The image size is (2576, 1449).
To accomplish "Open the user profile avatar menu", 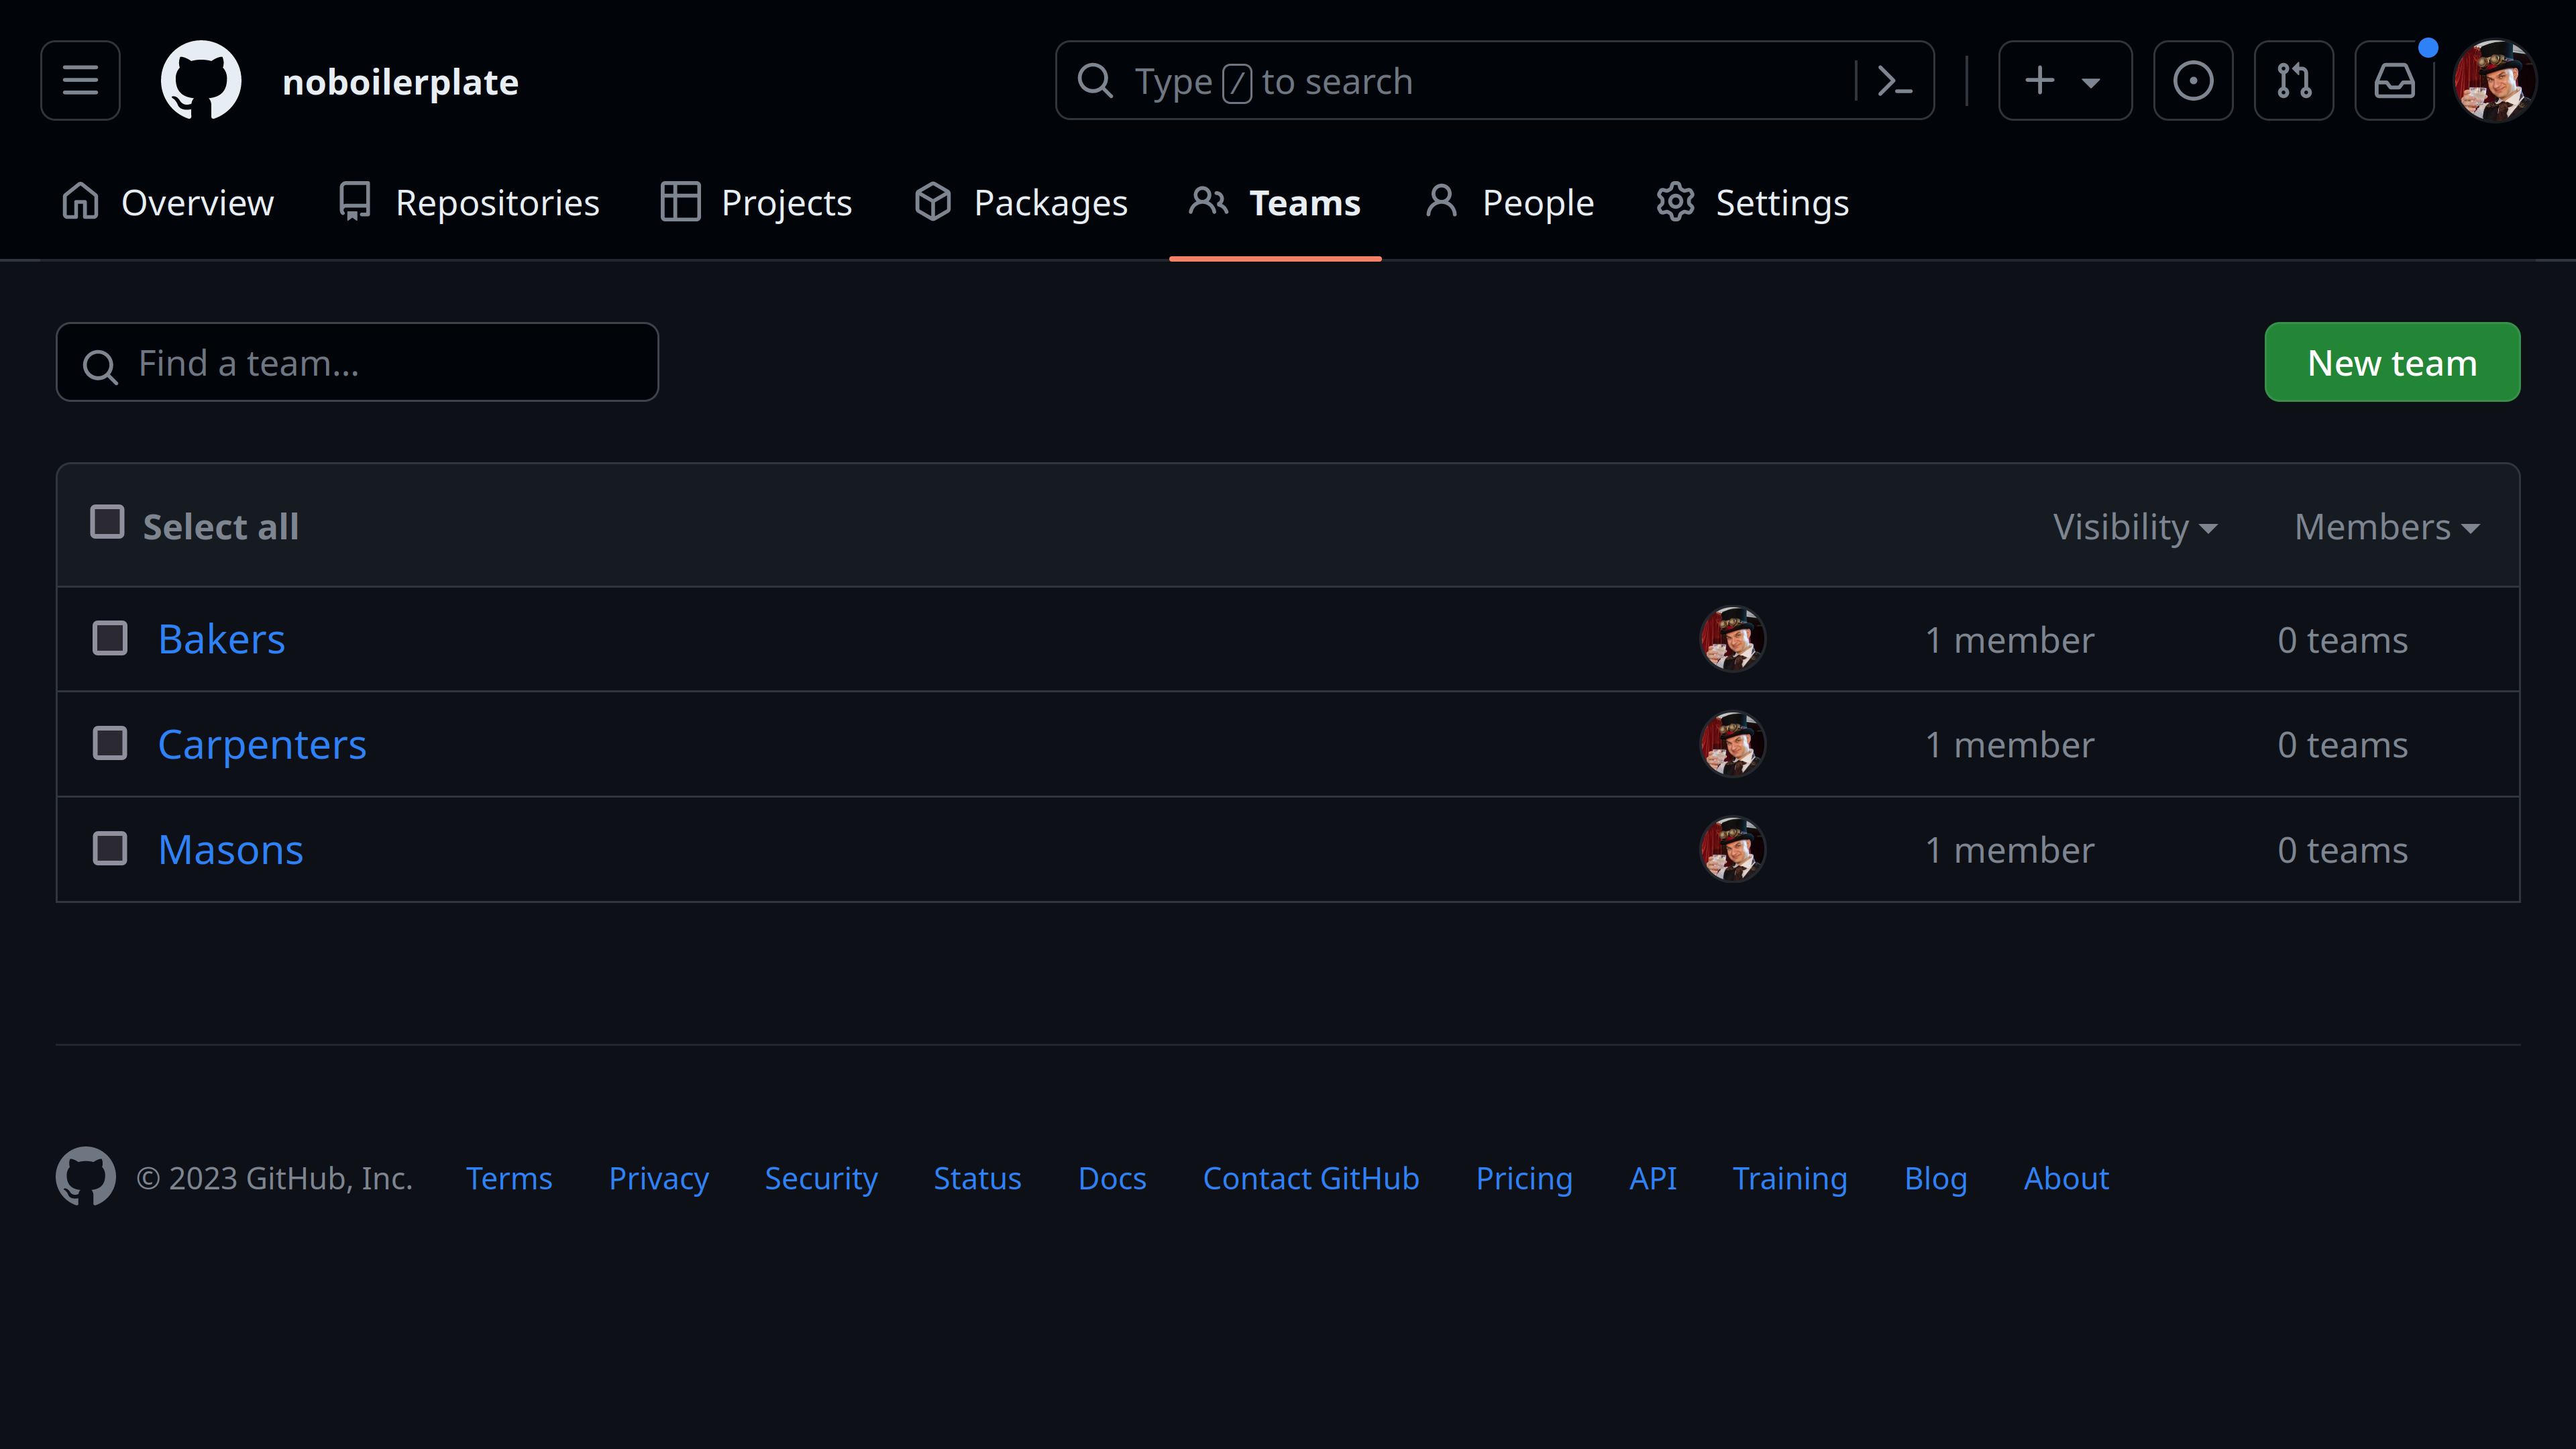I will tap(2495, 80).
